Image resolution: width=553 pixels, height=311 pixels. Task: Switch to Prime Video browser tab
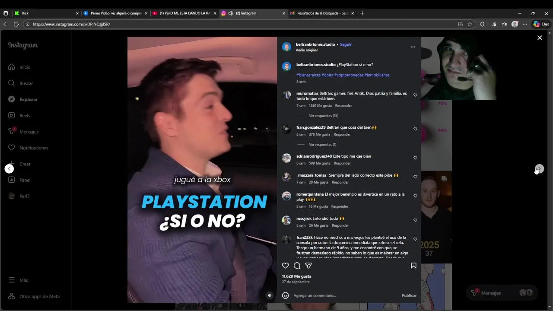click(115, 13)
